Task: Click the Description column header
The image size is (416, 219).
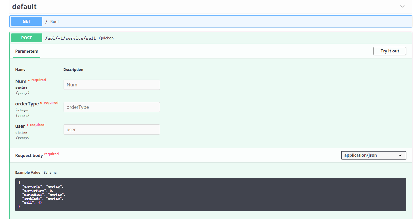Action: (73, 69)
